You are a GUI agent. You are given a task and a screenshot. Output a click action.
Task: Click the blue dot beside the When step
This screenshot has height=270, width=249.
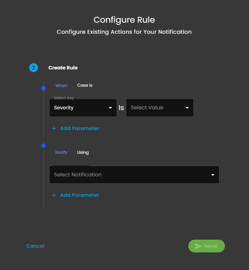[43, 88]
